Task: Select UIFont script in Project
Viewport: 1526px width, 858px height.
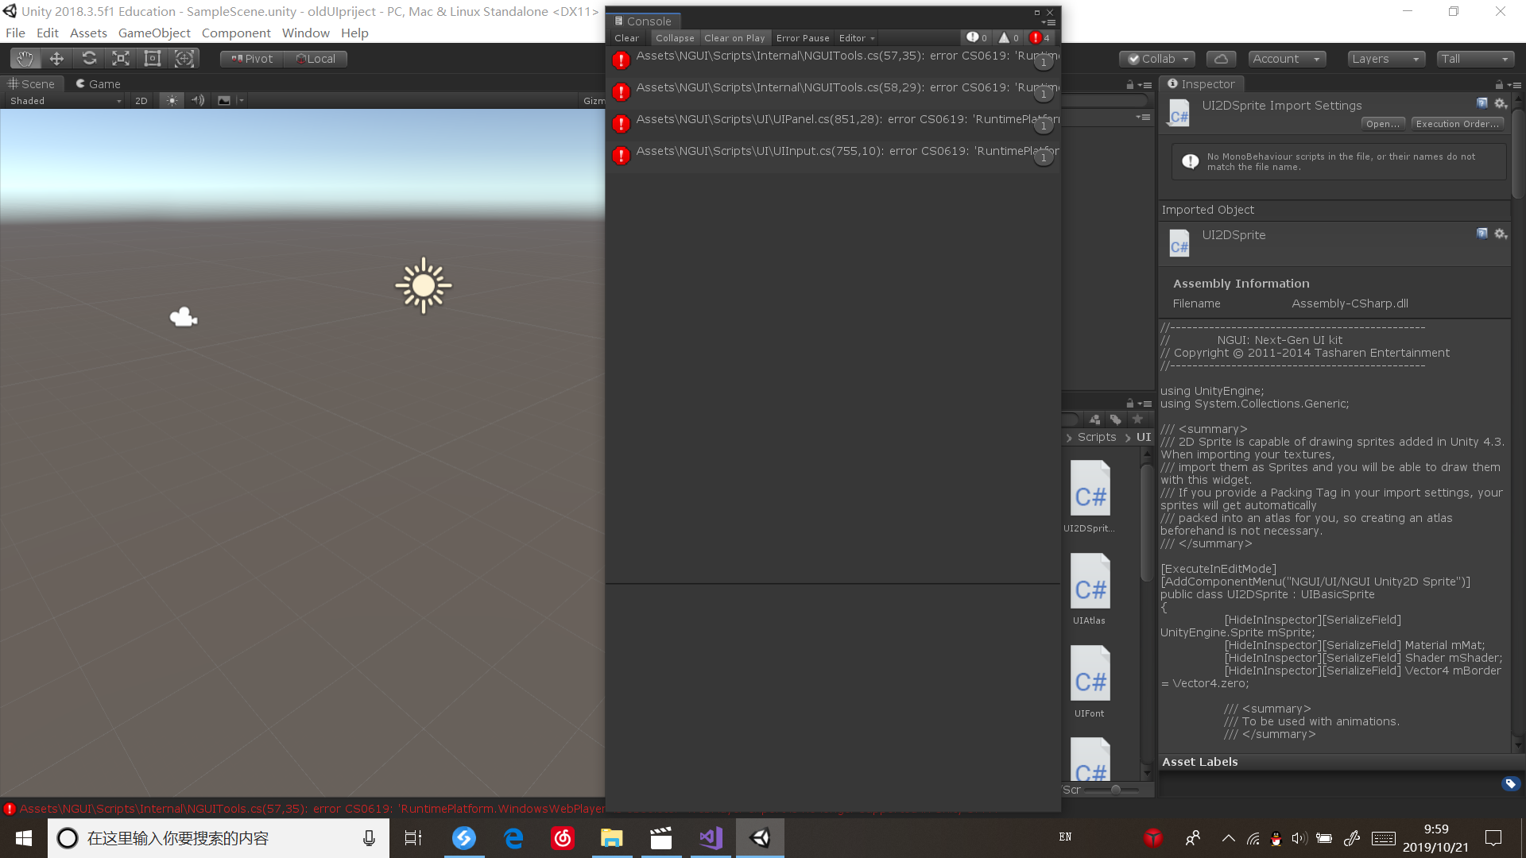Action: [x=1090, y=682]
